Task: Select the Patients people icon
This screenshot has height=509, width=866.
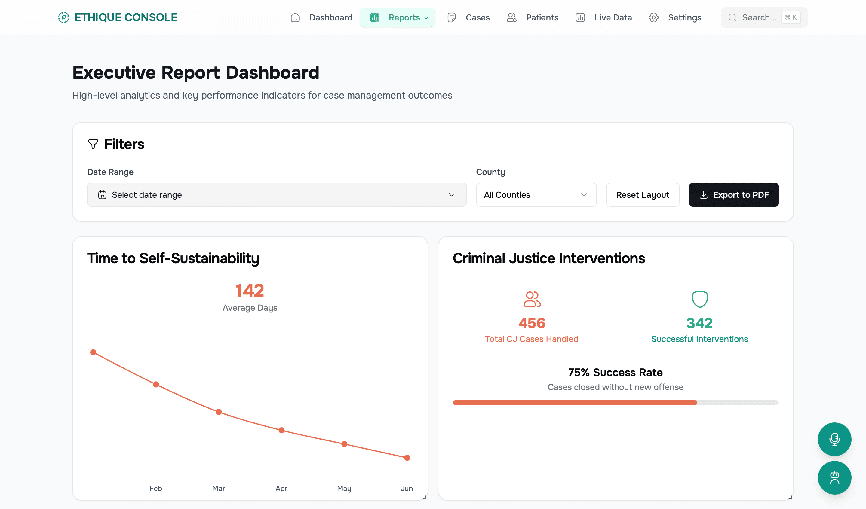Action: click(x=511, y=17)
